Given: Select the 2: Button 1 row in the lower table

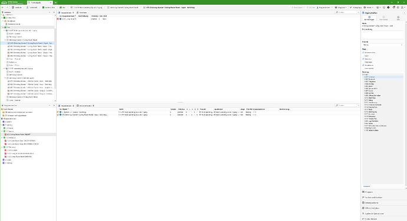Looking at the screenshot, I should click(208, 112).
